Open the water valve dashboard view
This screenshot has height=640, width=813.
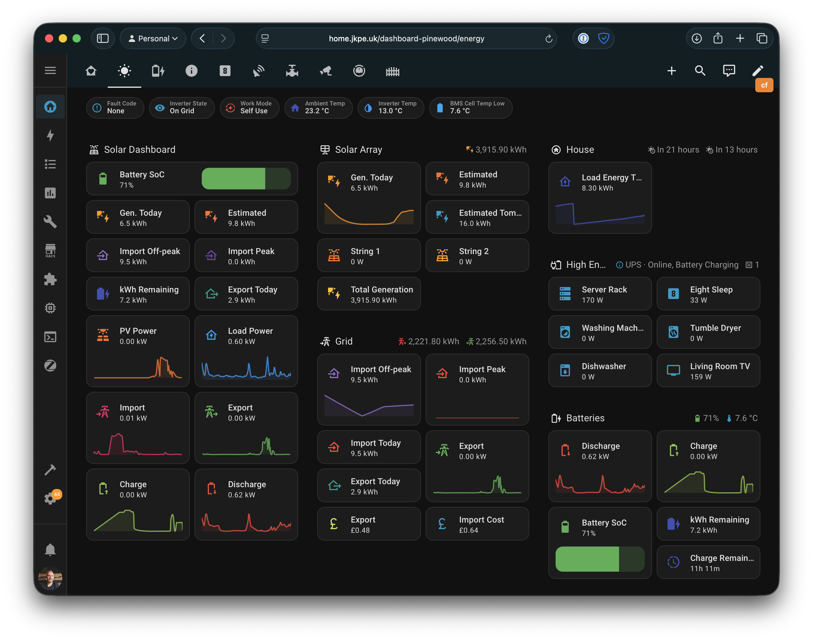pyautogui.click(x=292, y=70)
